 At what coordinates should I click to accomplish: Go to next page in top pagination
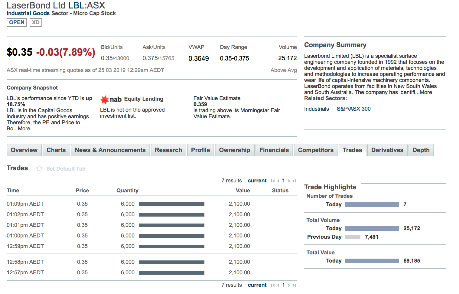coord(289,181)
